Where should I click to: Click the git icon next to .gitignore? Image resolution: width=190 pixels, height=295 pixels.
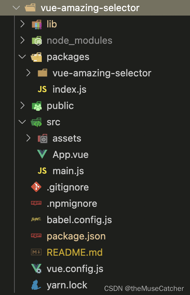[36, 187]
